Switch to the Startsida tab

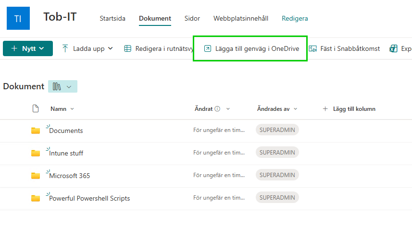[x=112, y=19]
